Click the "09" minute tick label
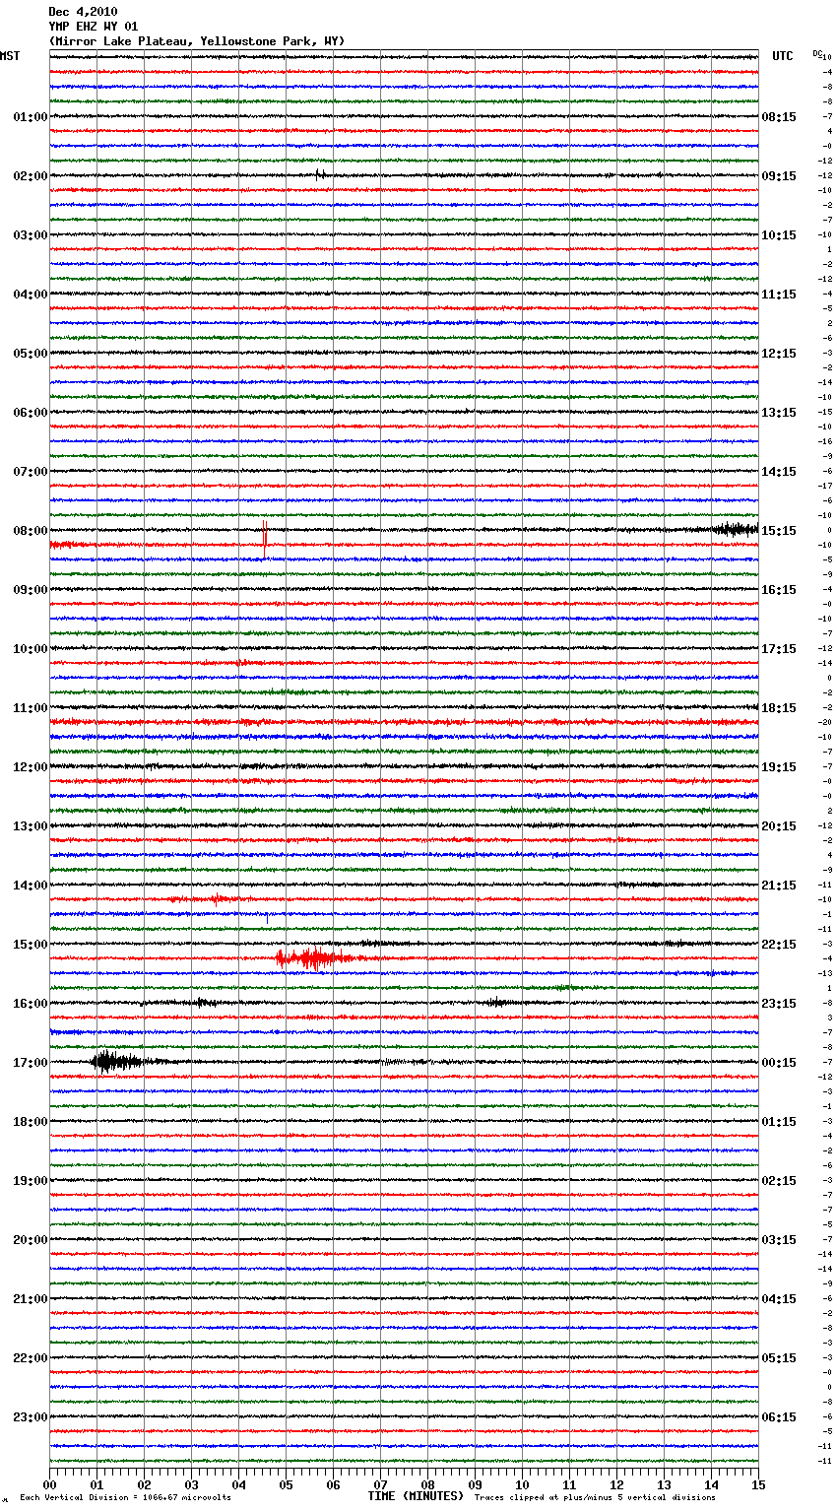 pyautogui.click(x=475, y=1484)
